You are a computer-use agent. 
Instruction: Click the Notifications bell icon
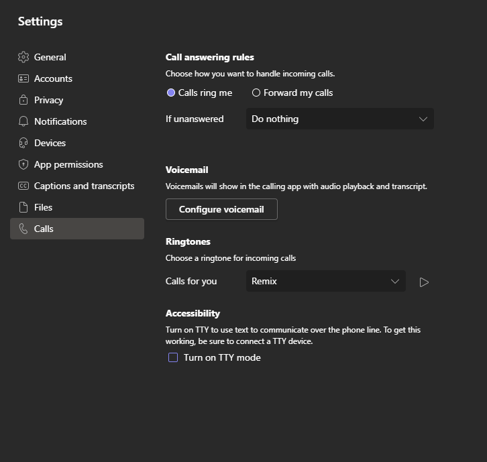point(23,121)
